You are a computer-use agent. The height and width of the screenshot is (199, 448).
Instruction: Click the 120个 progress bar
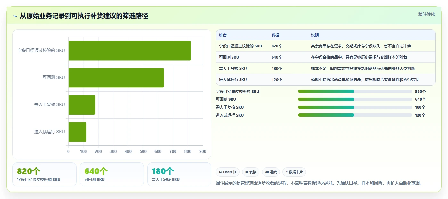[x=355, y=115]
